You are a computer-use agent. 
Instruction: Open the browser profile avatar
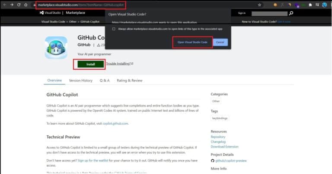(x=324, y=5)
